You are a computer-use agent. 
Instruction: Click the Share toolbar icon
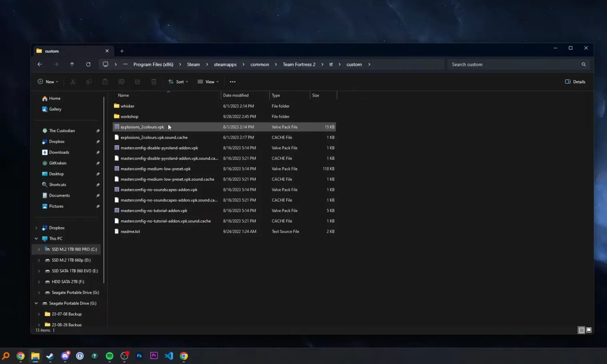pyautogui.click(x=137, y=82)
